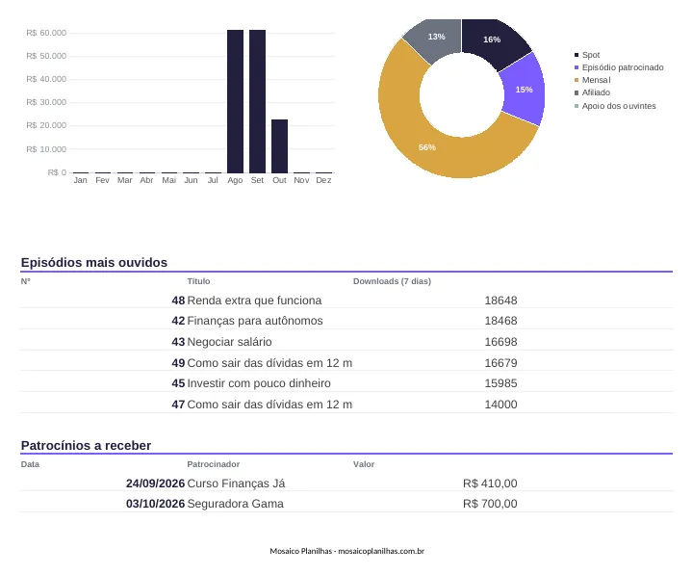The width and height of the screenshot is (692, 575).
Task: Click the 16698 downloads value
Action: click(500, 342)
